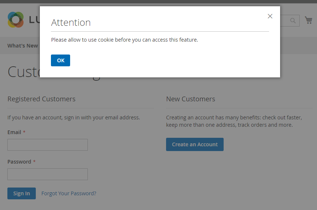Focus the Email input field
The height and width of the screenshot is (210, 317).
(48, 145)
